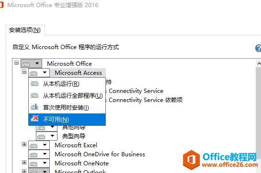Click the help question mark icon
This screenshot has height=173, width=261.
point(258,48)
